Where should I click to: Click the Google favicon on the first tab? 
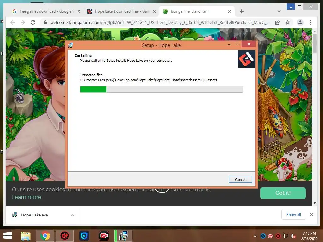tap(15, 11)
